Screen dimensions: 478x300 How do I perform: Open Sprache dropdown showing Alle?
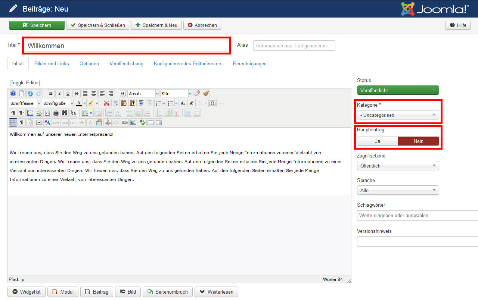point(398,190)
